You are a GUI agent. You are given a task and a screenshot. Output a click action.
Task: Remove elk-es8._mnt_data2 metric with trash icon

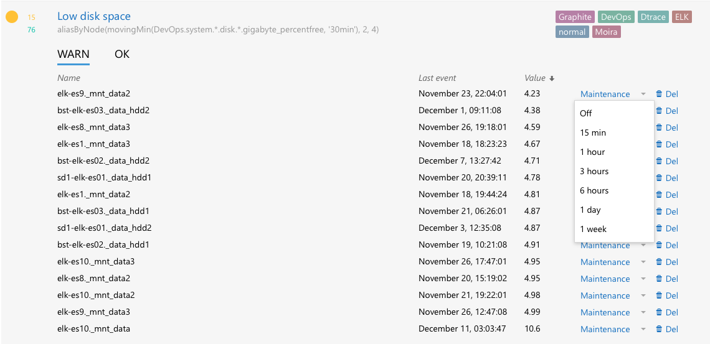pyautogui.click(x=659, y=279)
